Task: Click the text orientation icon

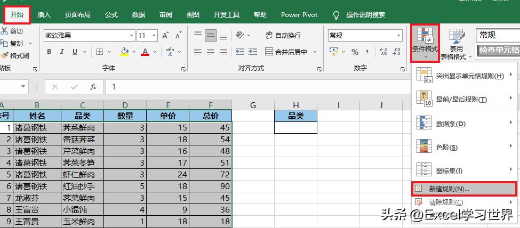Action: point(240,35)
